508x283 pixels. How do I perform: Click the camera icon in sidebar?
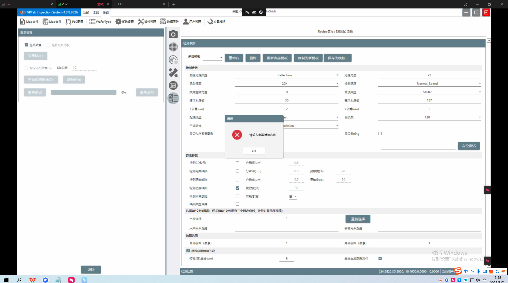point(173,34)
